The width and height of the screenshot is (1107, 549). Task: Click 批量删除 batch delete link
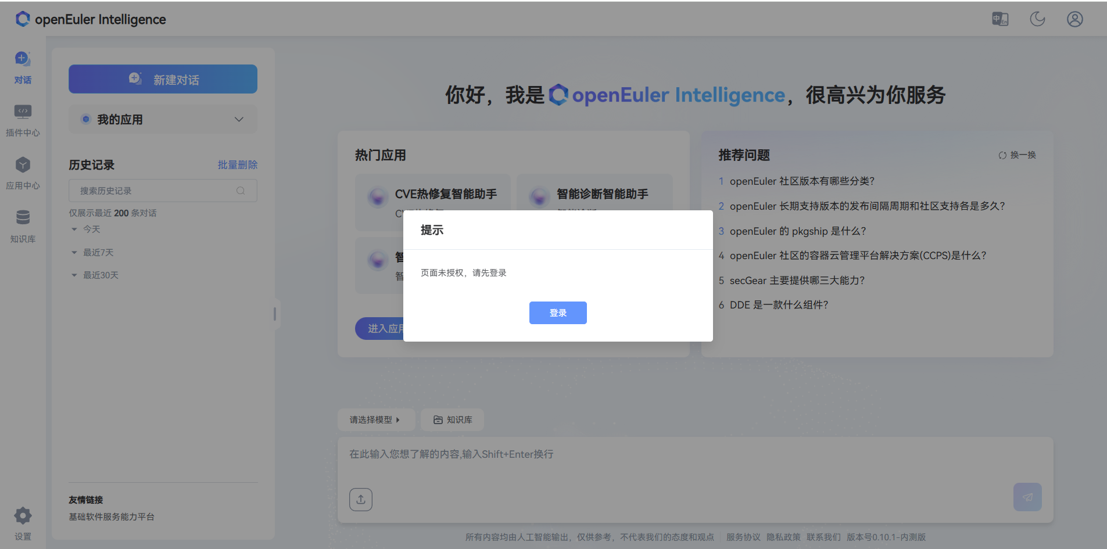pyautogui.click(x=238, y=165)
